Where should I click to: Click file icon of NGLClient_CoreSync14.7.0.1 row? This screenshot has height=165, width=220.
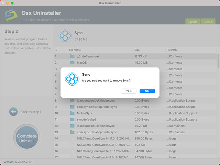tap(72, 151)
